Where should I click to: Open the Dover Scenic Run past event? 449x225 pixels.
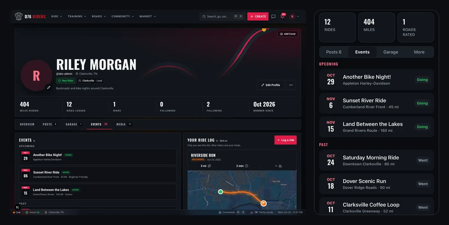pos(377,184)
